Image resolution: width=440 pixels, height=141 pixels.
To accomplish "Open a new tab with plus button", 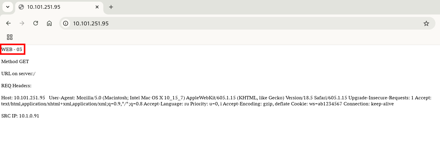I will [111, 7].
